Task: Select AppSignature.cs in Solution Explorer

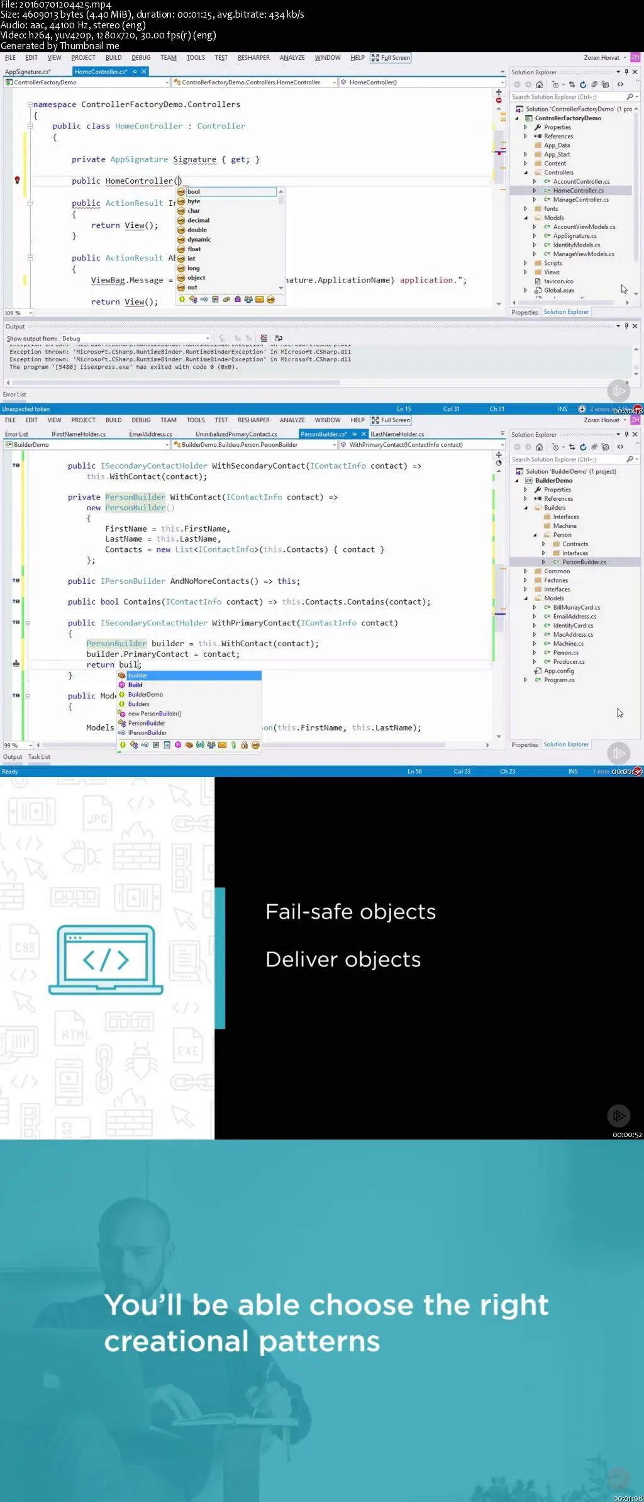Action: (x=575, y=236)
